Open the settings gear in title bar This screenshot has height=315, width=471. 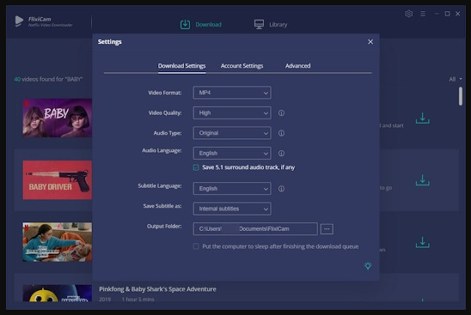pyautogui.click(x=408, y=14)
